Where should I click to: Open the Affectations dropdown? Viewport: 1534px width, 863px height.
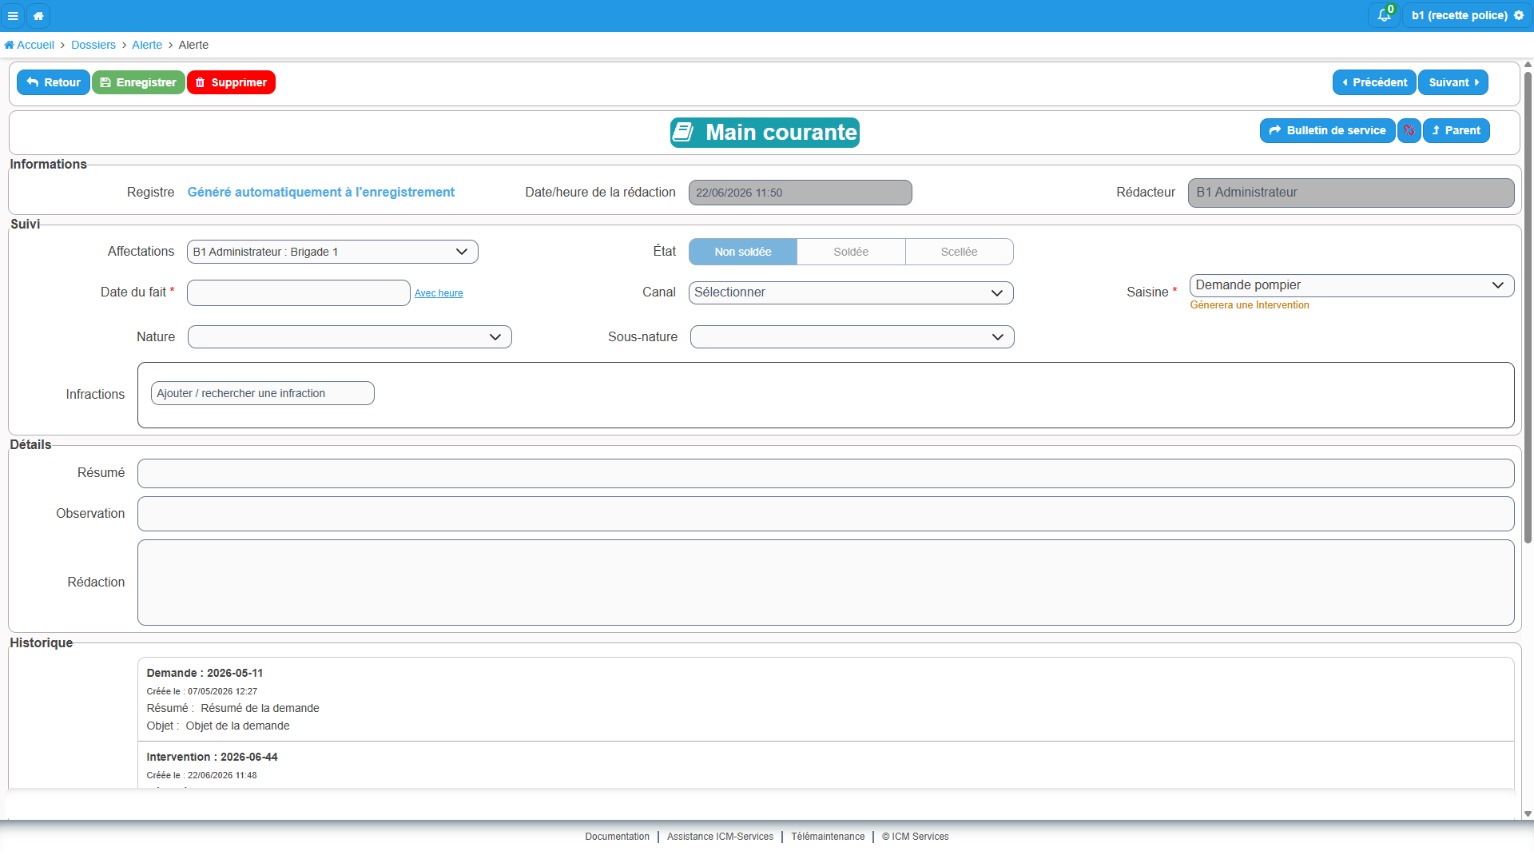332,252
